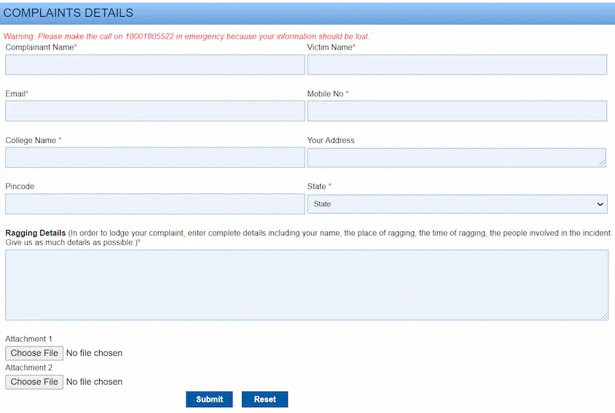Select the Pincode input box

point(155,204)
